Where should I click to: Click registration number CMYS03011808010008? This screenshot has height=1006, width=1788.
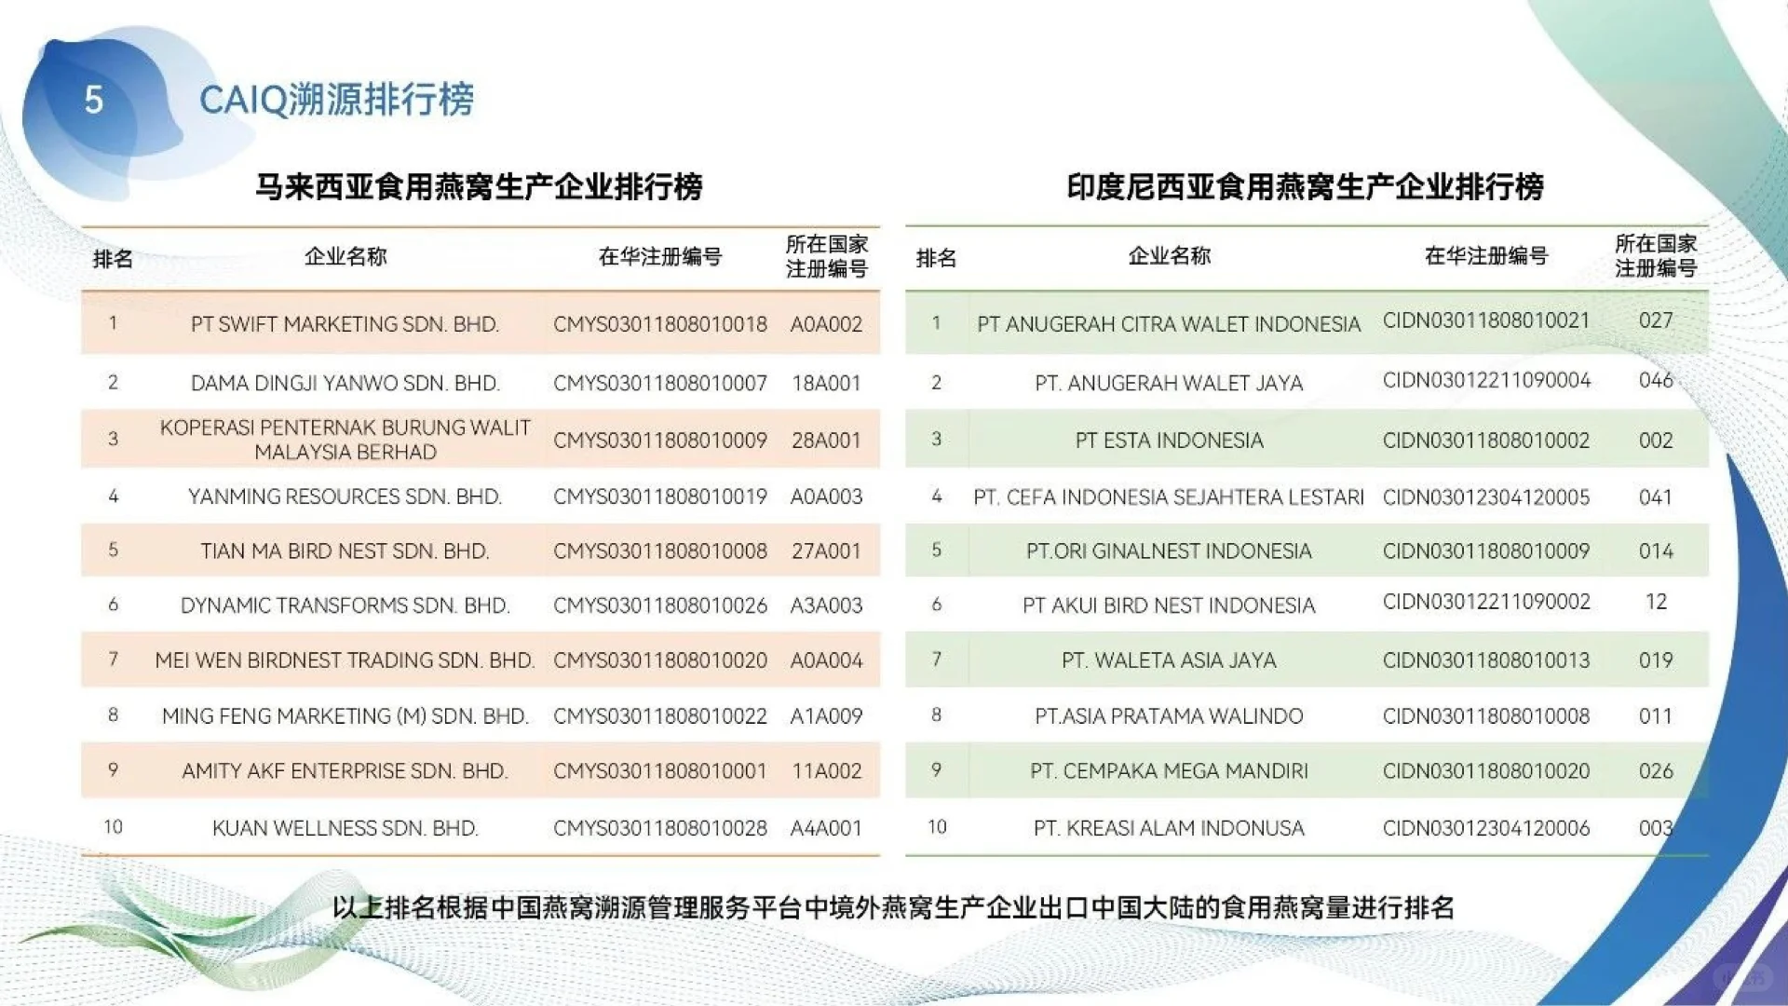point(659,551)
